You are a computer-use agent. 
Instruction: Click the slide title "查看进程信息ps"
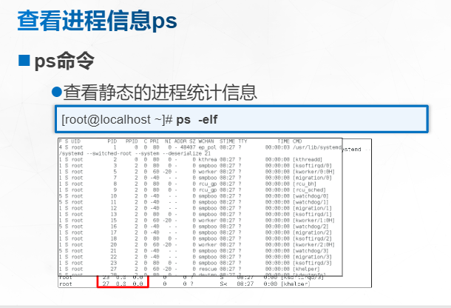click(97, 21)
